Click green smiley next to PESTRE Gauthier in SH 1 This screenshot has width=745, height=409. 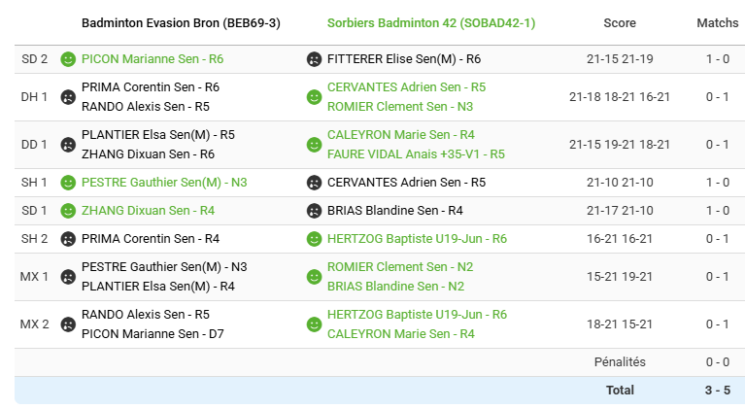68,183
